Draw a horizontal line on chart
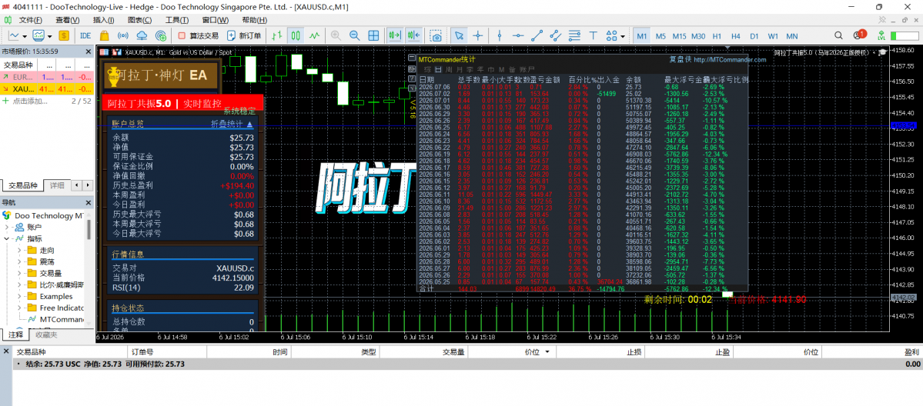This screenshot has height=406, width=923. point(517,35)
